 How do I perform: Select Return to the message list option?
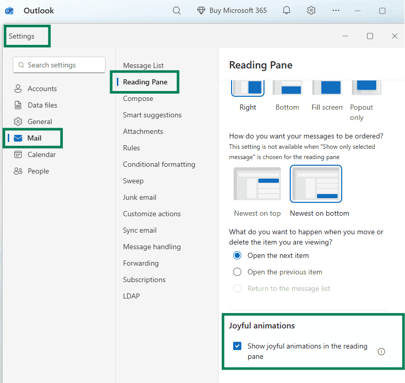(237, 288)
